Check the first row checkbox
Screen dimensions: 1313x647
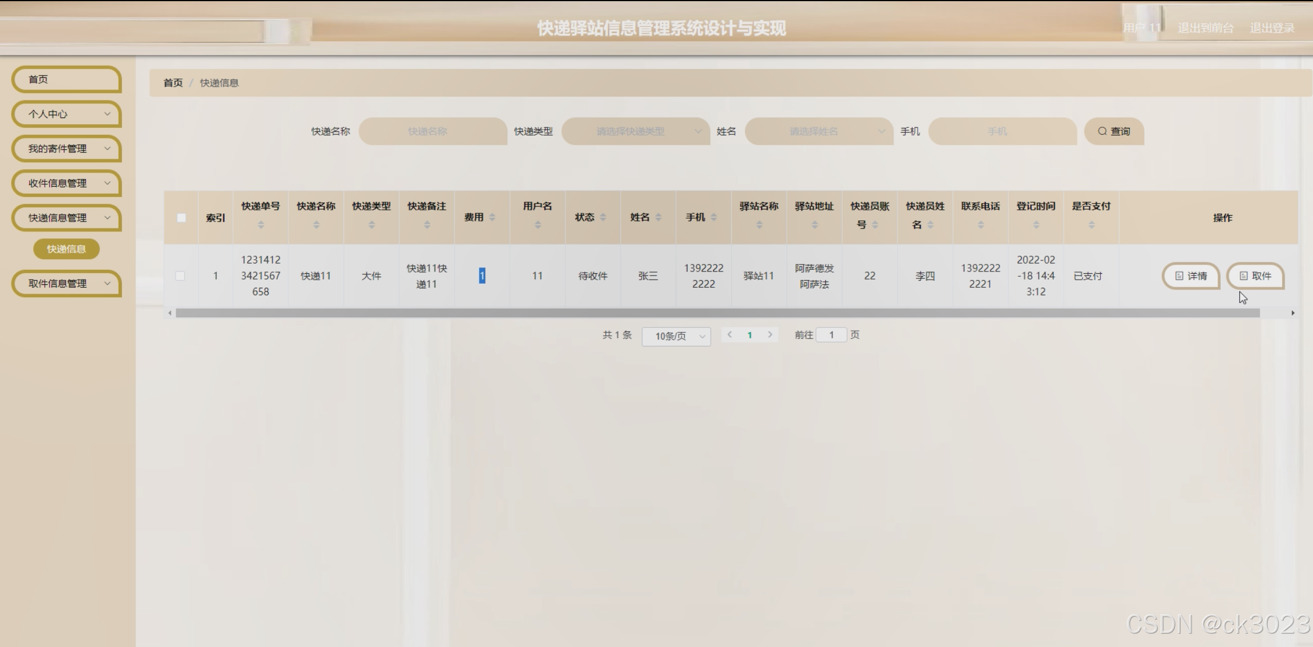pos(180,276)
